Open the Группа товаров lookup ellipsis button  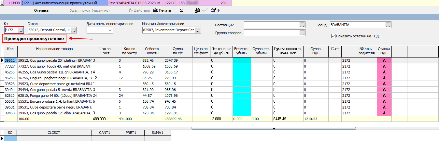302,33
